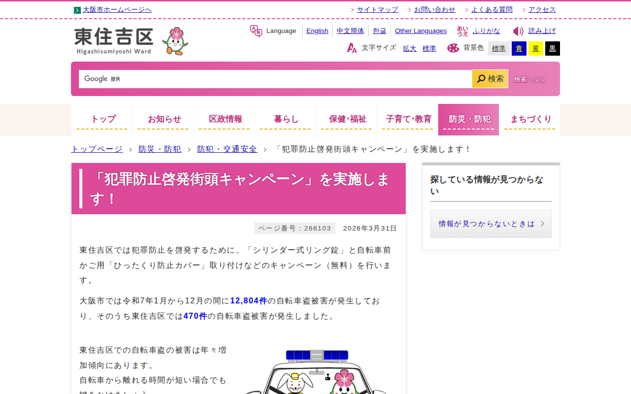Switch language to 한글
Image resolution: width=631 pixels, height=394 pixels.
[x=380, y=31]
